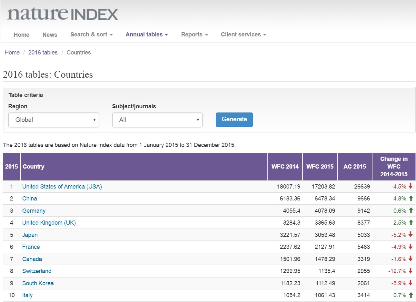The width and height of the screenshot is (416, 302).
Task: Click the value 1501.96 in Canada row
Action: 290,259
